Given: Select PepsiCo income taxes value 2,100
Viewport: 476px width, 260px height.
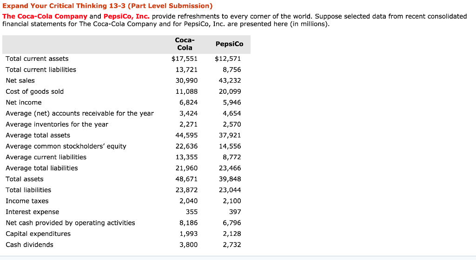Looking at the screenshot, I should click(232, 201).
